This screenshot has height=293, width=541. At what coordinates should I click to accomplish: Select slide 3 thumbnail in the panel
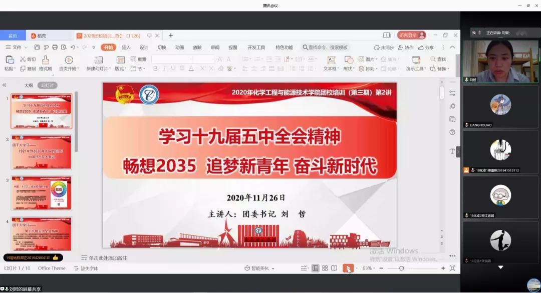tap(42, 193)
